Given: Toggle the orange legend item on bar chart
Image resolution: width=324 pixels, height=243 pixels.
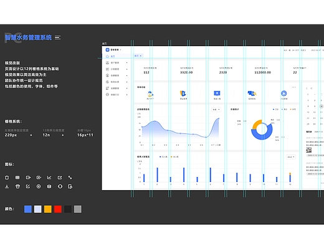Looking at the screenshot, I should (174, 157).
